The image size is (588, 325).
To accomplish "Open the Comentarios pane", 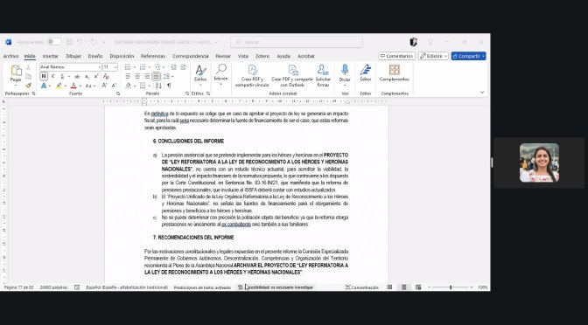I will pyautogui.click(x=396, y=56).
